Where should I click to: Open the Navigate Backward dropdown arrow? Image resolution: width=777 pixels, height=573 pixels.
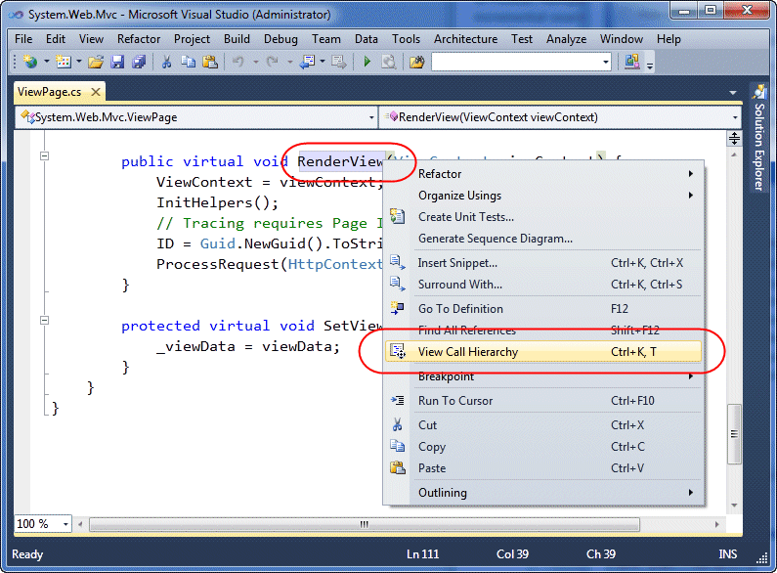click(323, 62)
